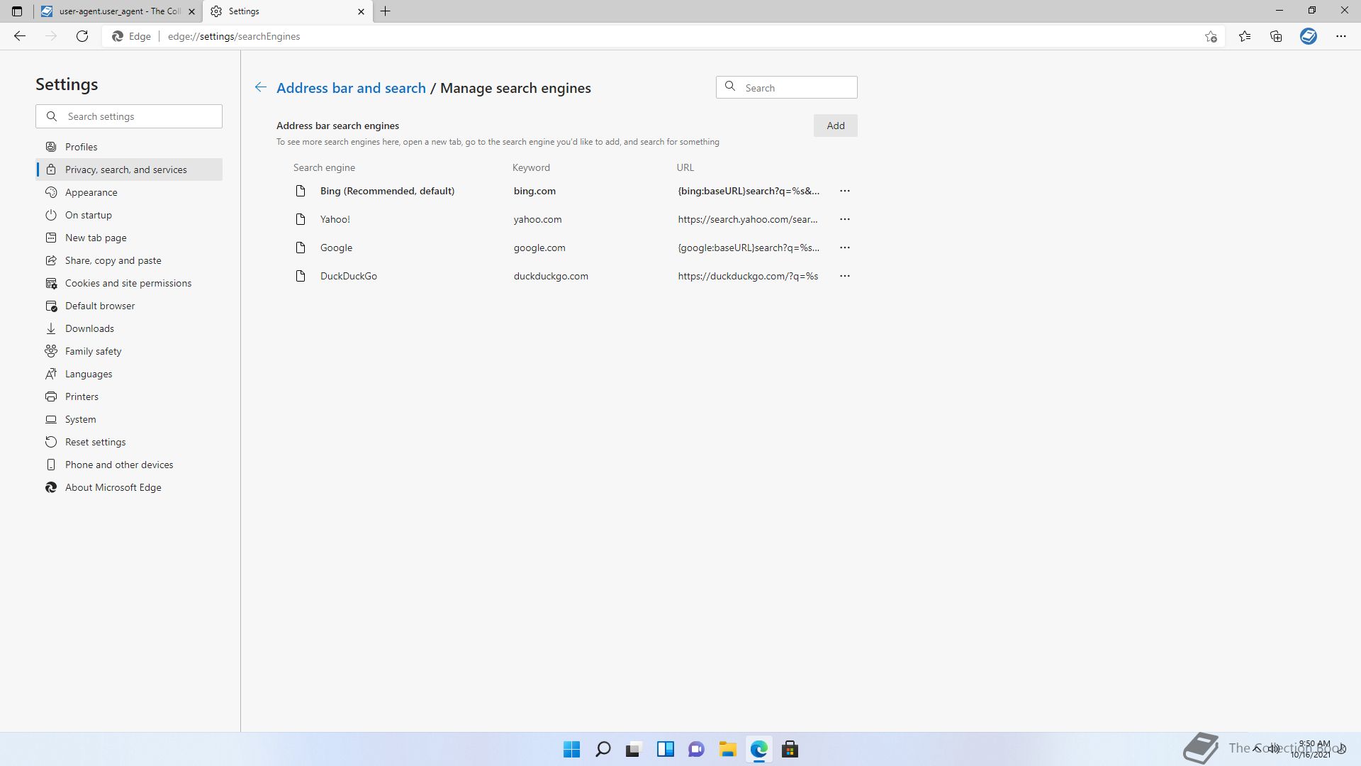Select Privacy, search, and services

pyautogui.click(x=129, y=170)
